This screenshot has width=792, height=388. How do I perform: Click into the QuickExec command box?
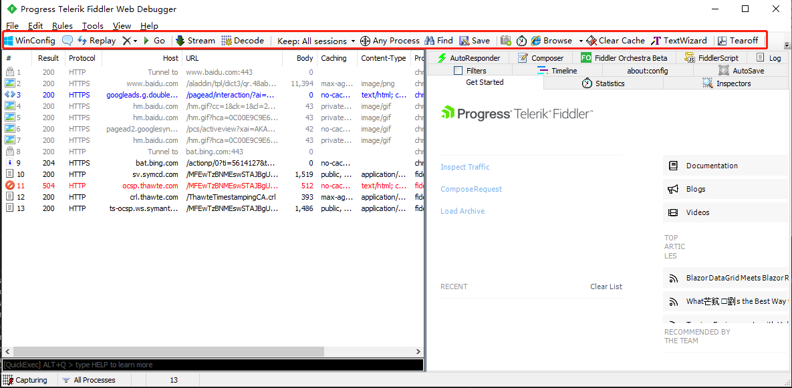click(213, 364)
